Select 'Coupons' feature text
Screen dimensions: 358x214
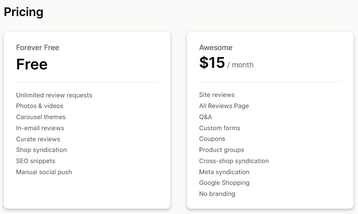click(x=212, y=139)
